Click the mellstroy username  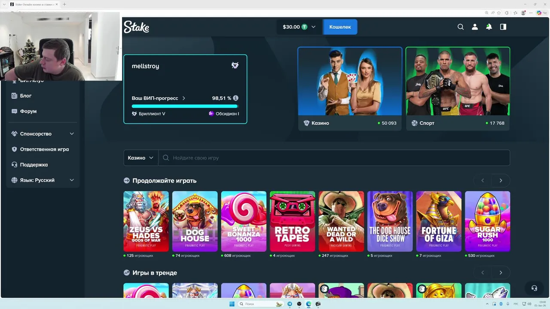(145, 66)
